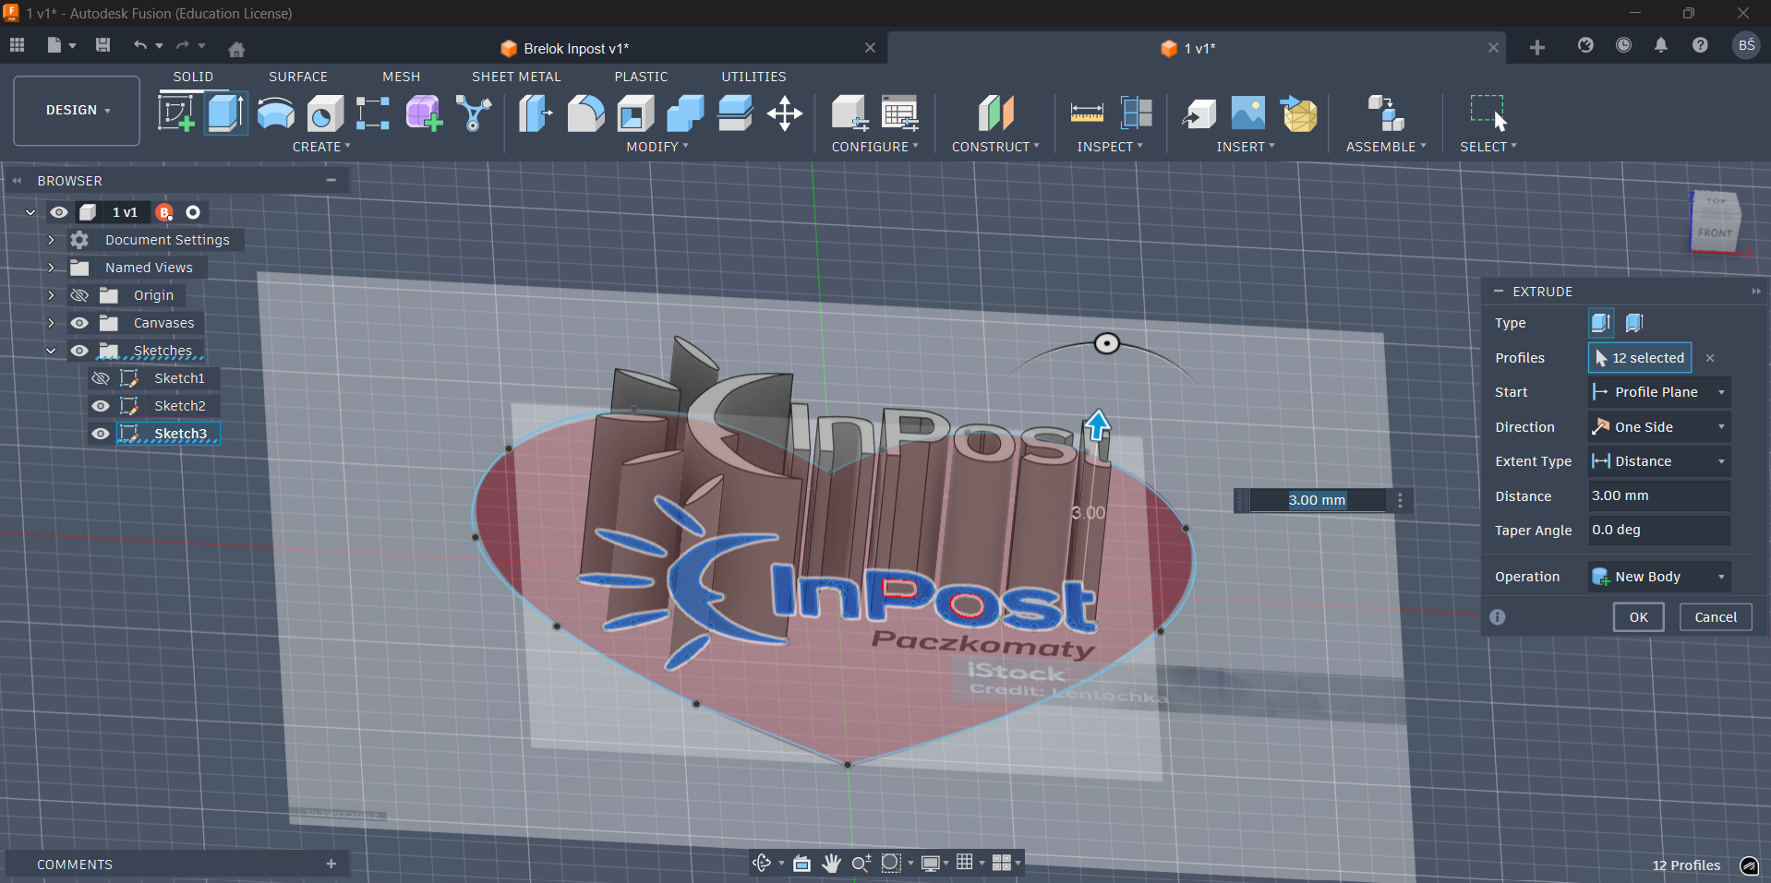Show the hidden Sketch1 visibility eye
The width and height of the screenshot is (1771, 883).
[x=101, y=378]
